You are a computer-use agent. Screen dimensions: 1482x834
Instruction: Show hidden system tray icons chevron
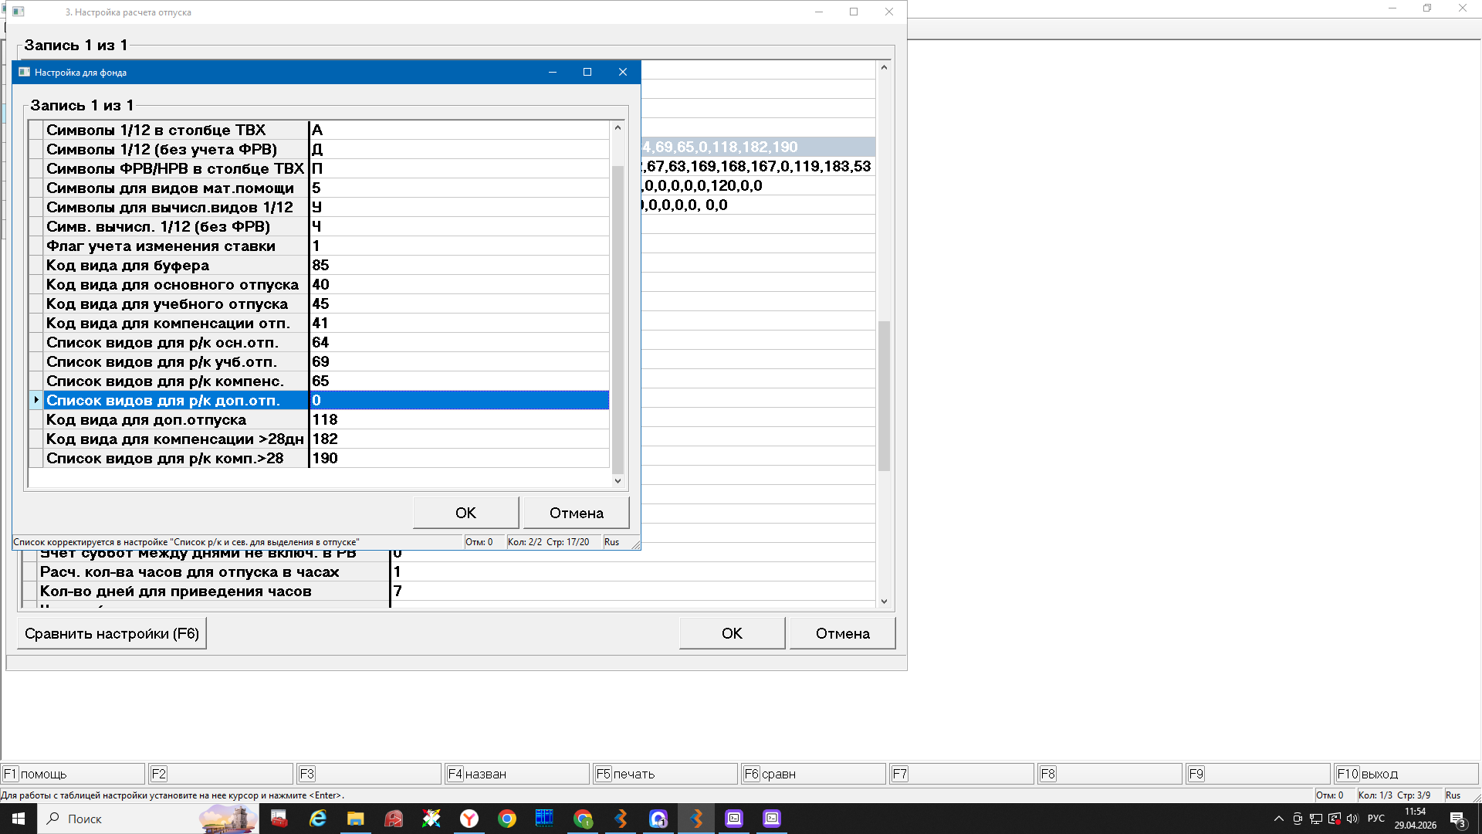1279,819
